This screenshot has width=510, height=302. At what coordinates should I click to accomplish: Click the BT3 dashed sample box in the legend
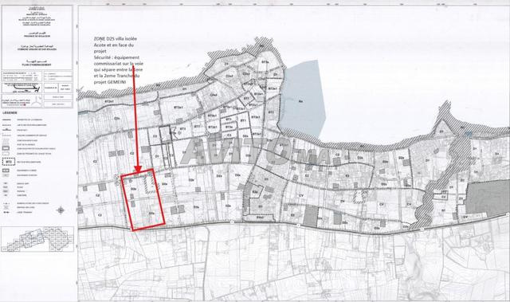[x=9, y=162]
